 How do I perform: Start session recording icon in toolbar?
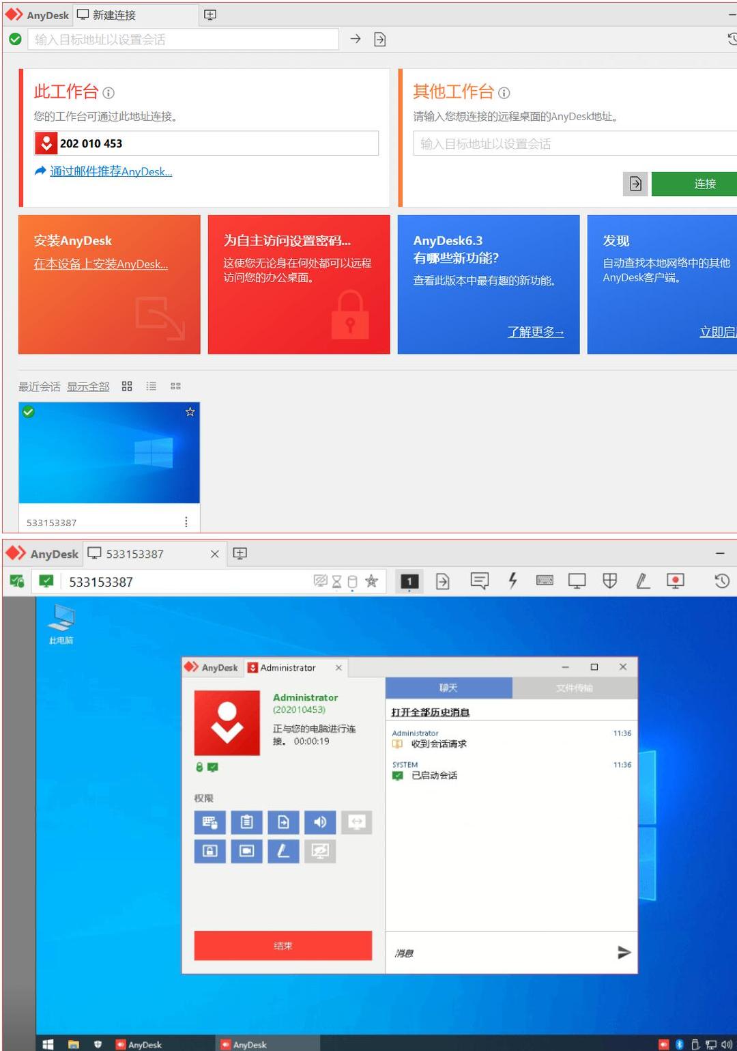[x=675, y=581]
